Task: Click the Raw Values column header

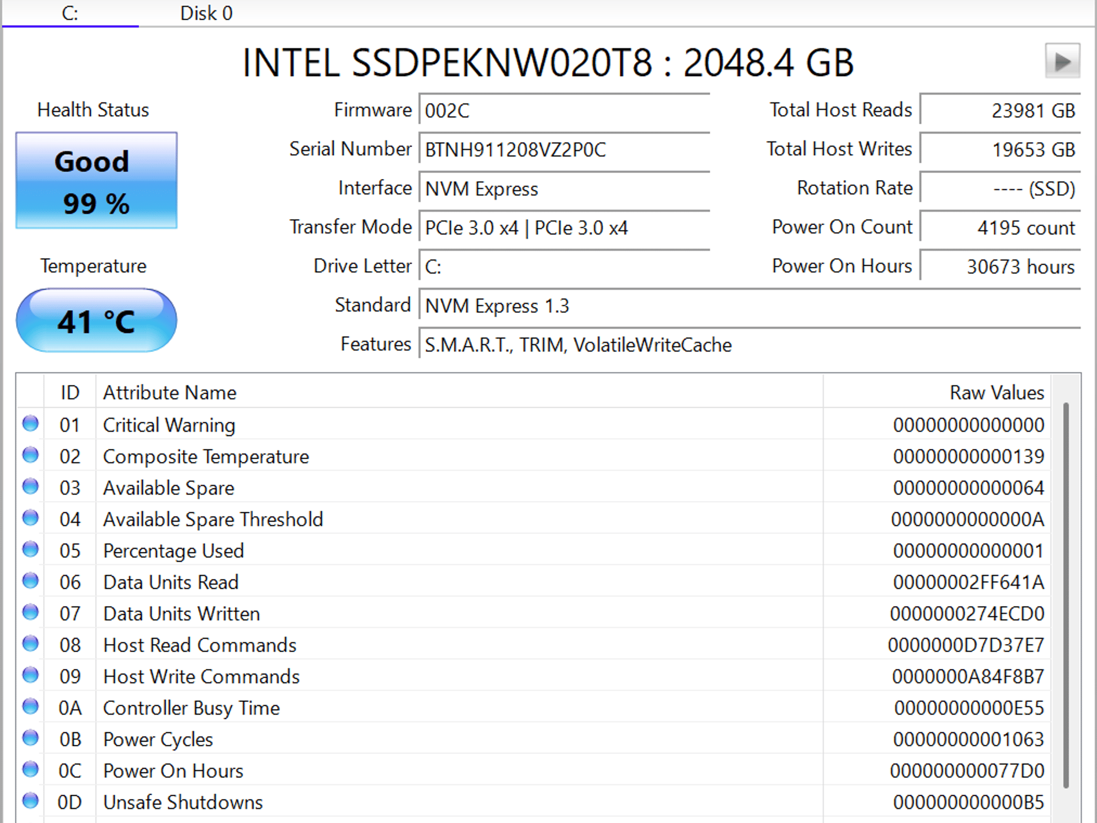Action: tap(937, 392)
